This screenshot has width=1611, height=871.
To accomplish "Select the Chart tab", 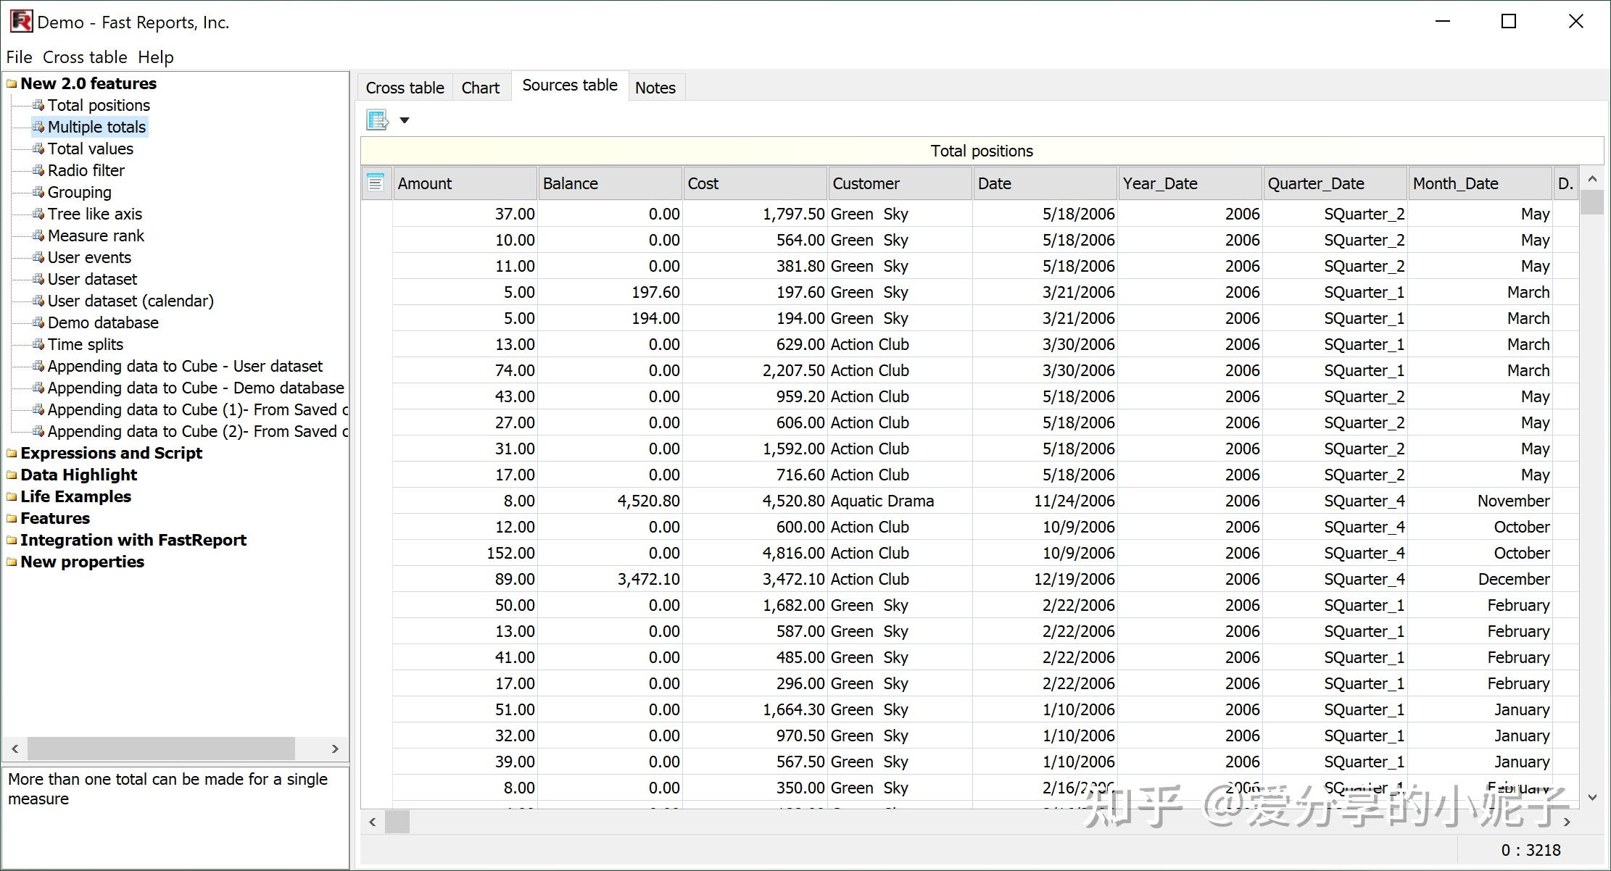I will click(480, 87).
